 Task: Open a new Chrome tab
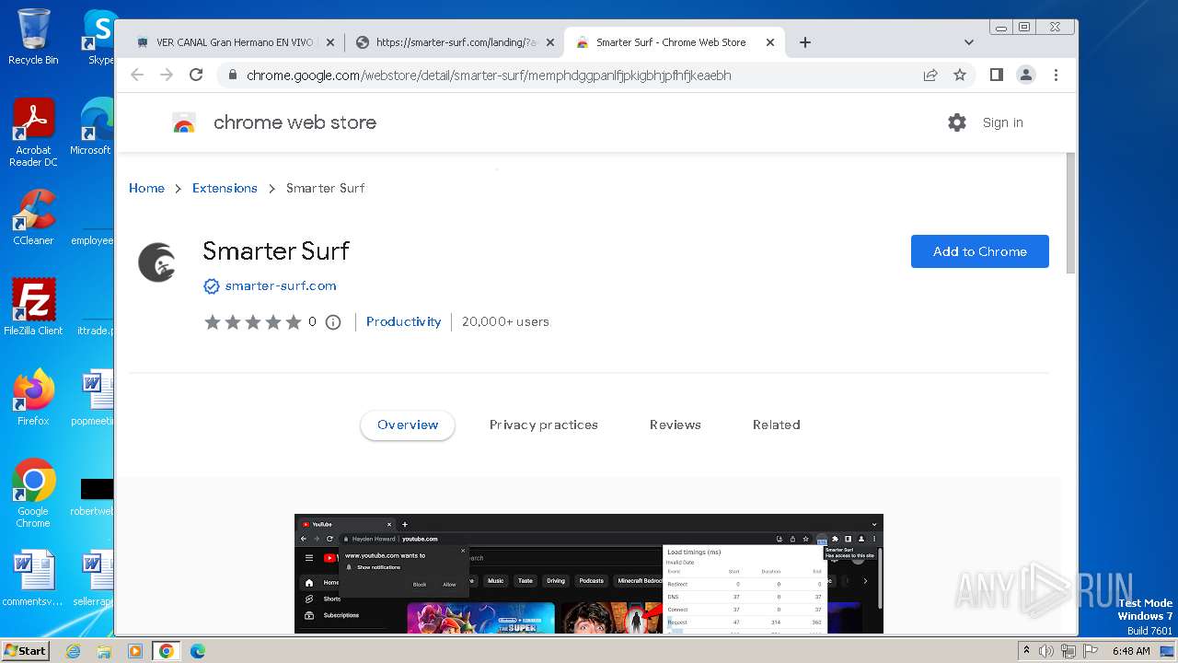805,42
